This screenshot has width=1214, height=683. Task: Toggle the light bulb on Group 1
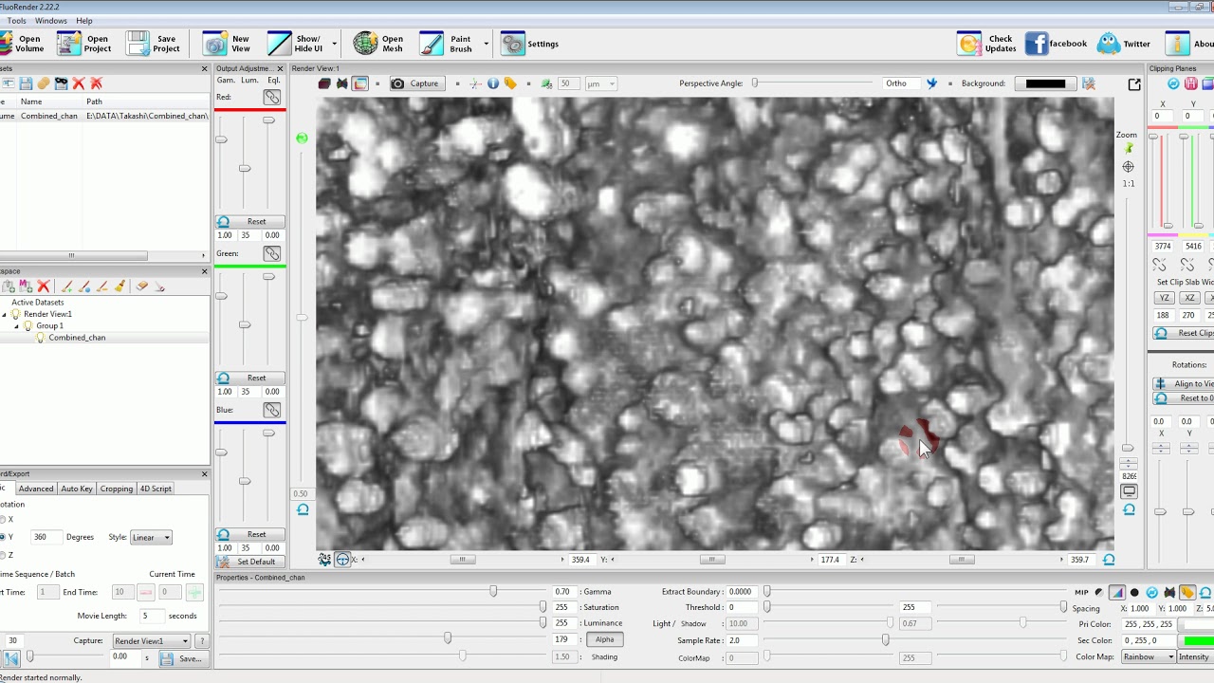(28, 325)
